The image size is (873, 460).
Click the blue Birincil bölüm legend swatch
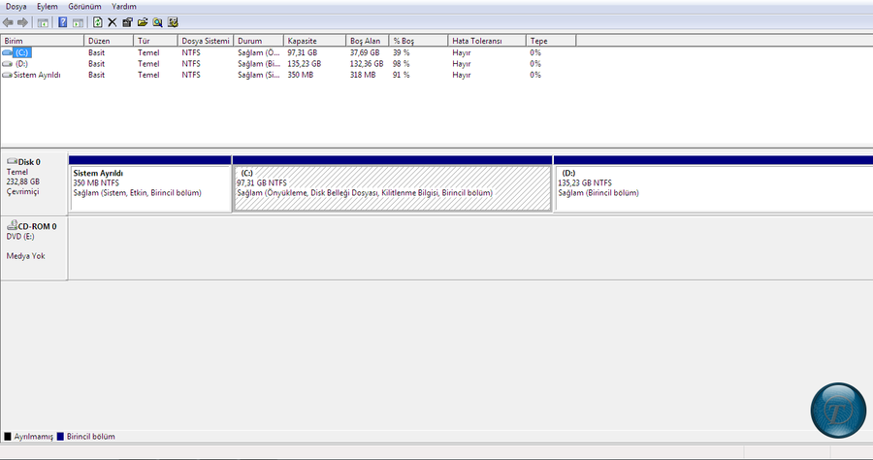[60, 437]
